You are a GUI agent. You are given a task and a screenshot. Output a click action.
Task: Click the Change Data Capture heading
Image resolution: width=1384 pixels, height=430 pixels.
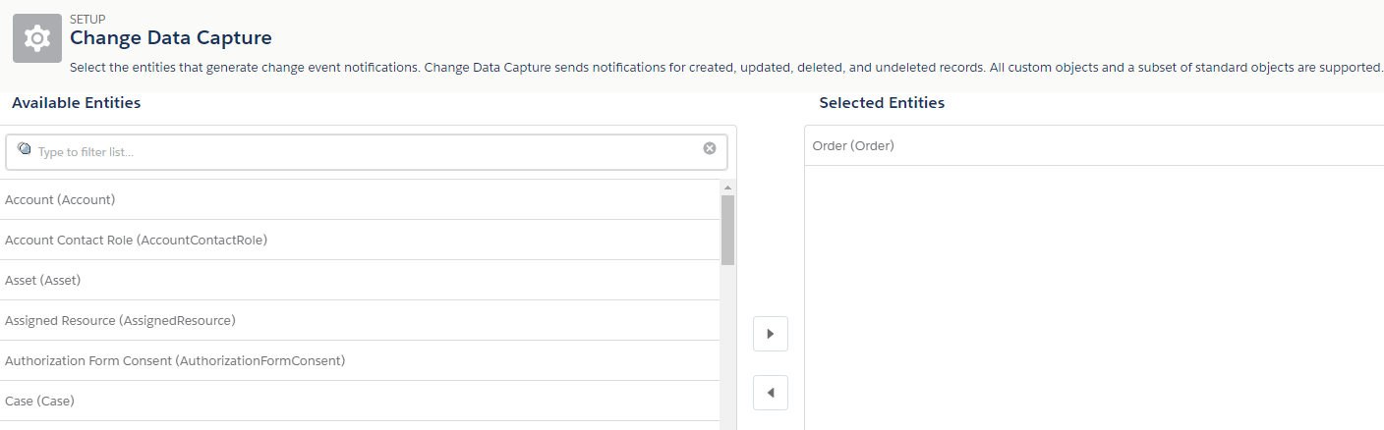click(171, 38)
